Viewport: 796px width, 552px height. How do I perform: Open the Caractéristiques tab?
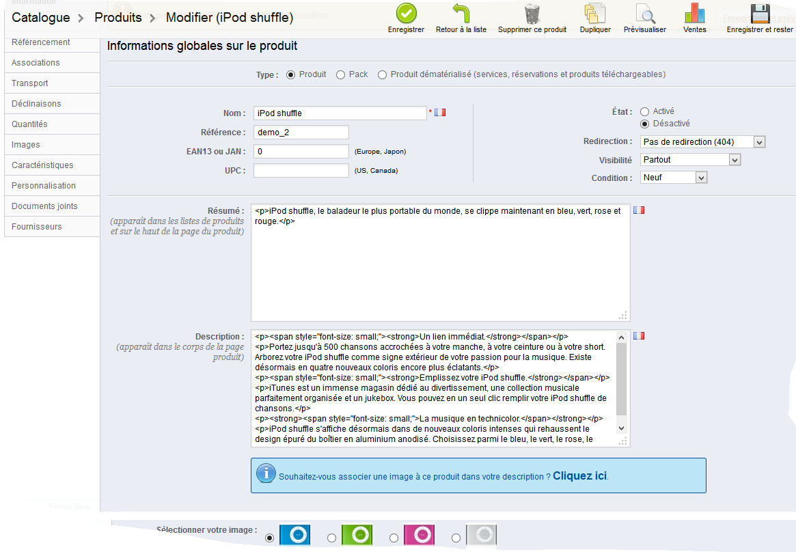pyautogui.click(x=52, y=165)
